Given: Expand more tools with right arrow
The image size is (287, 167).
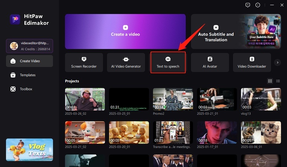Looking at the screenshot, I should [277, 63].
